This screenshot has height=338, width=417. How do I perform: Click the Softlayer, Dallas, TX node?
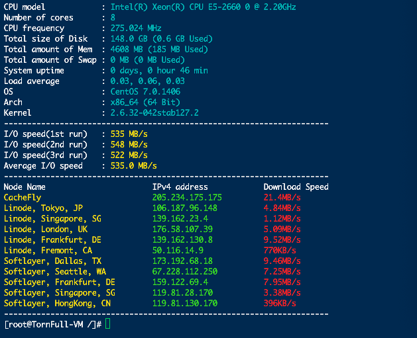[52, 261]
